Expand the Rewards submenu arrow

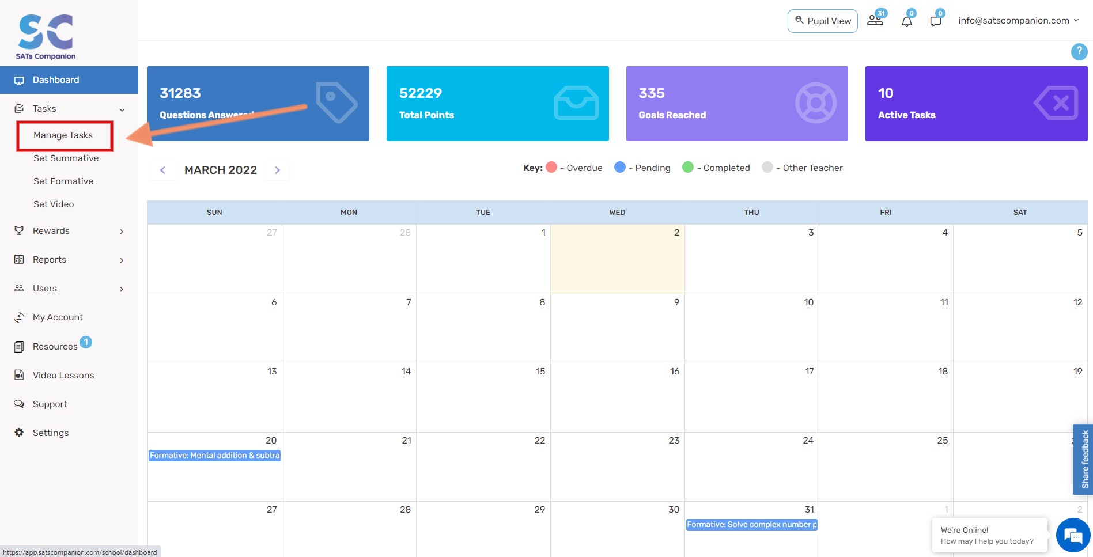(122, 232)
